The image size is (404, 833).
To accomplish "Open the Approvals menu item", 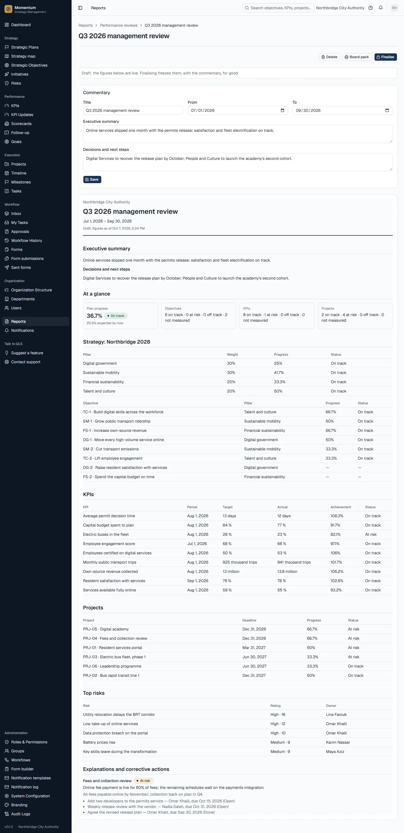I will coord(36,231).
